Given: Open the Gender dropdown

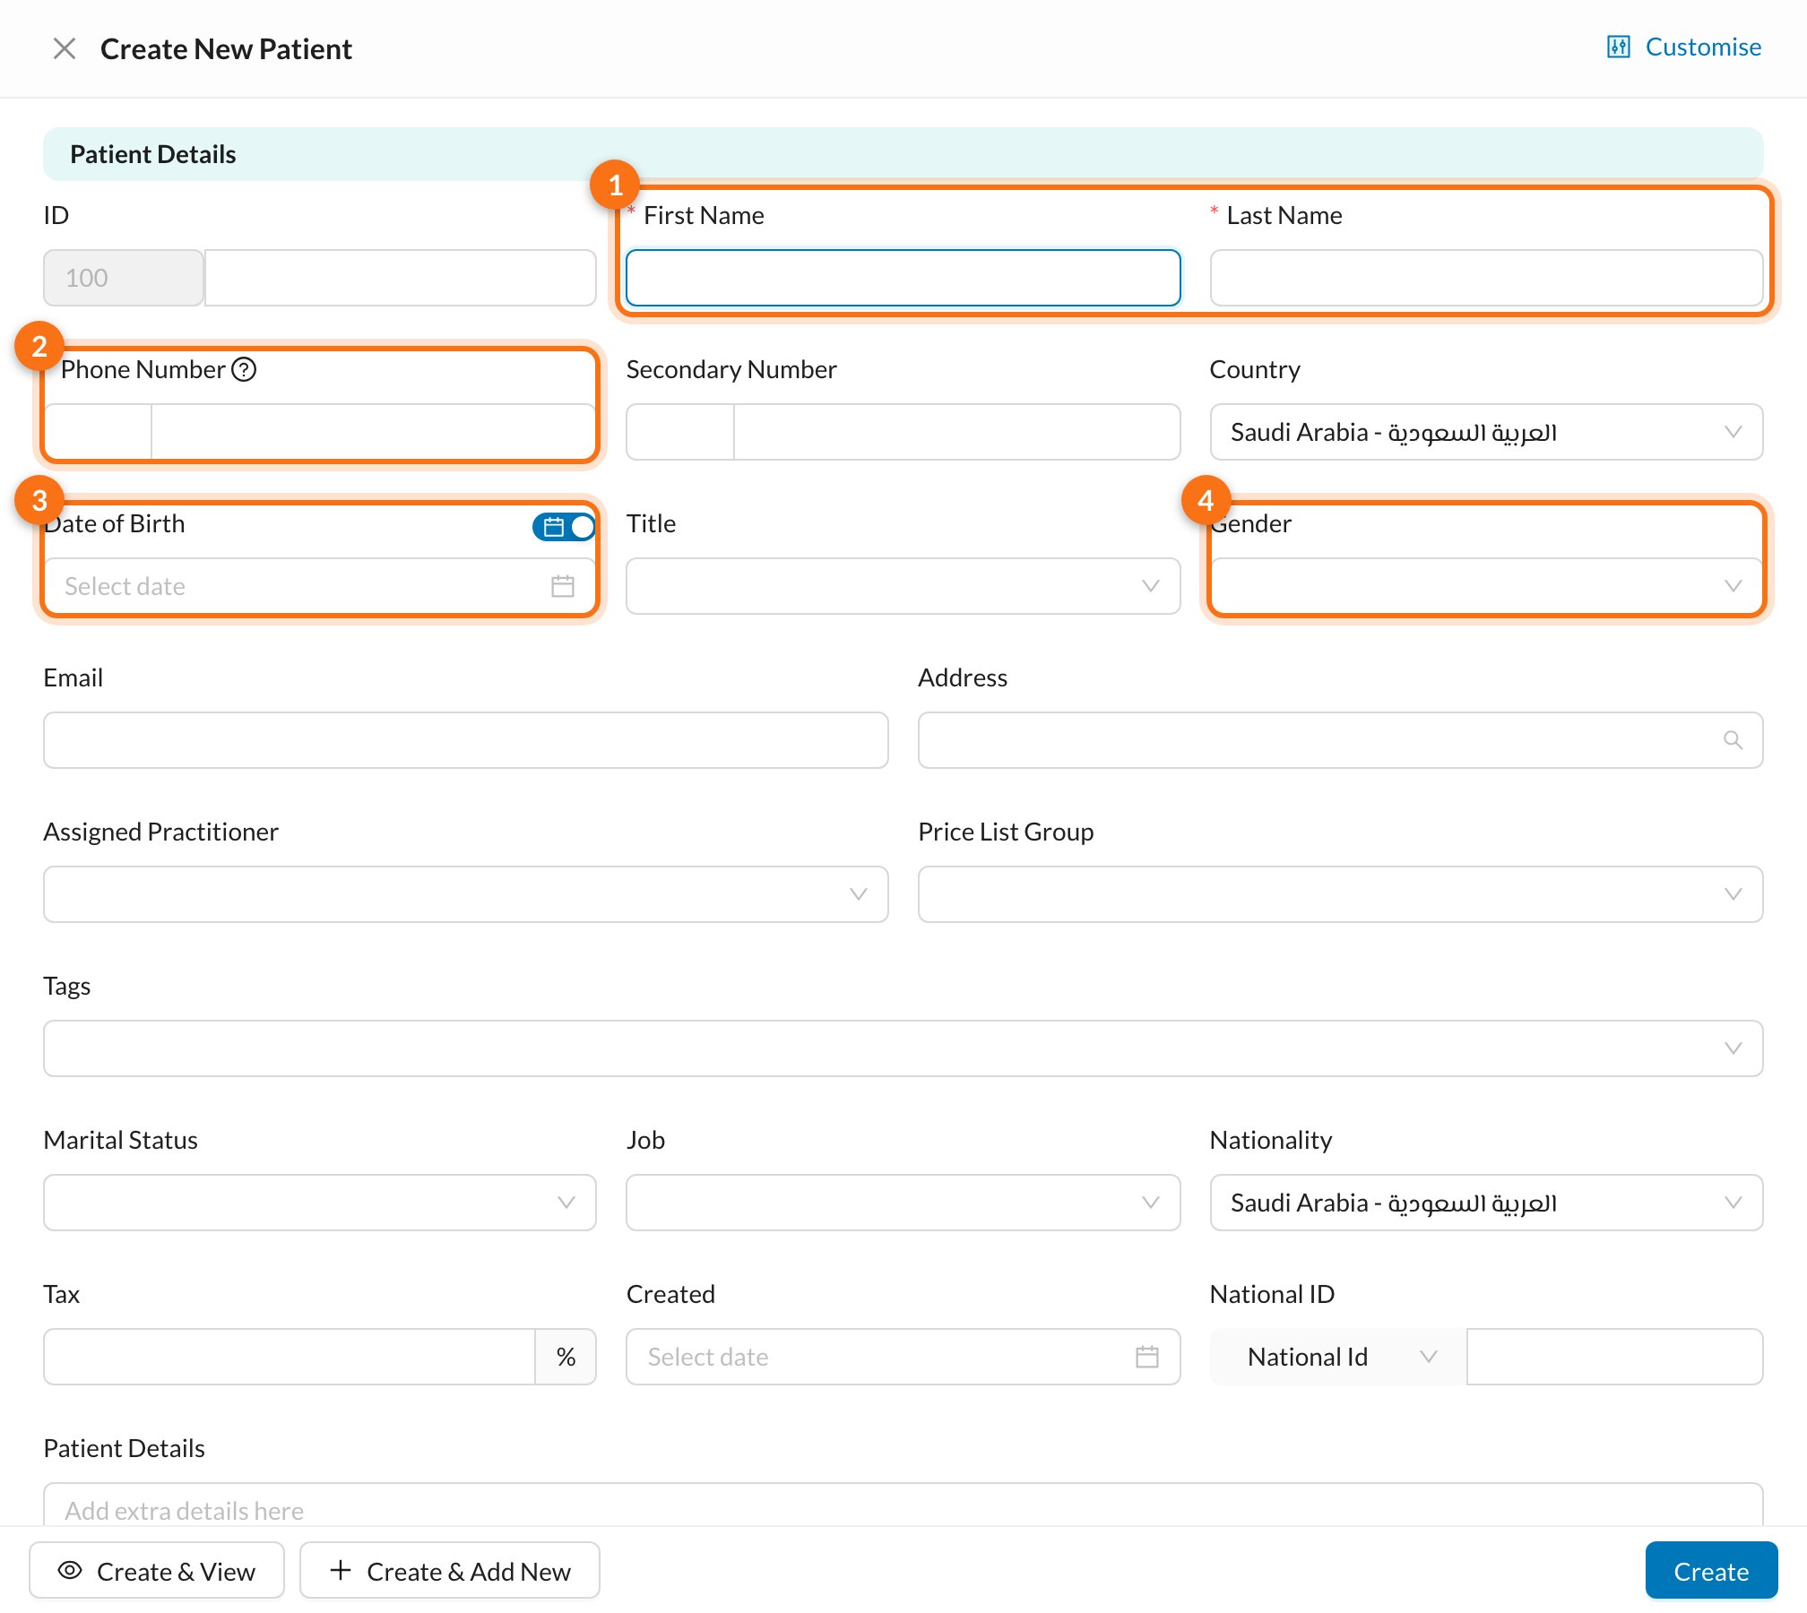Looking at the screenshot, I should [1486, 586].
